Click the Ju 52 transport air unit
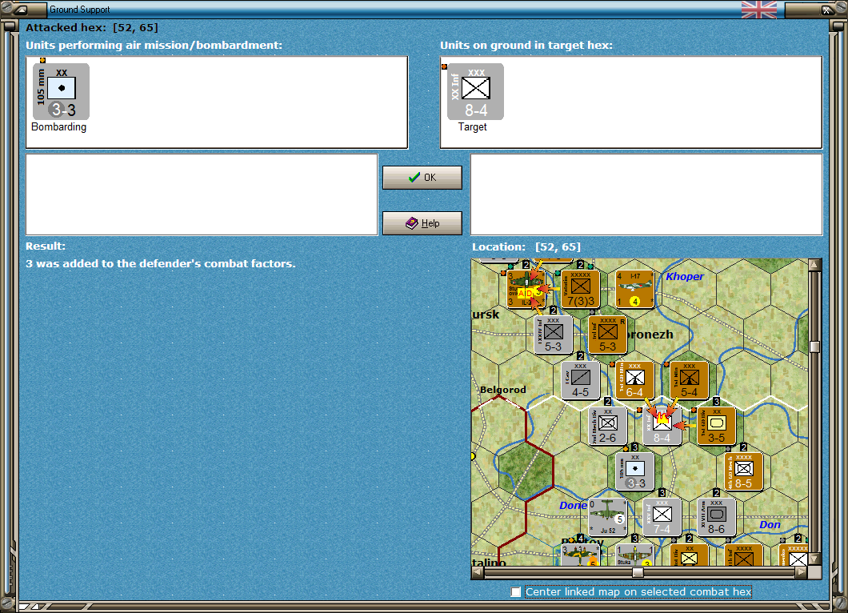The width and height of the screenshot is (848, 613). pos(607,517)
